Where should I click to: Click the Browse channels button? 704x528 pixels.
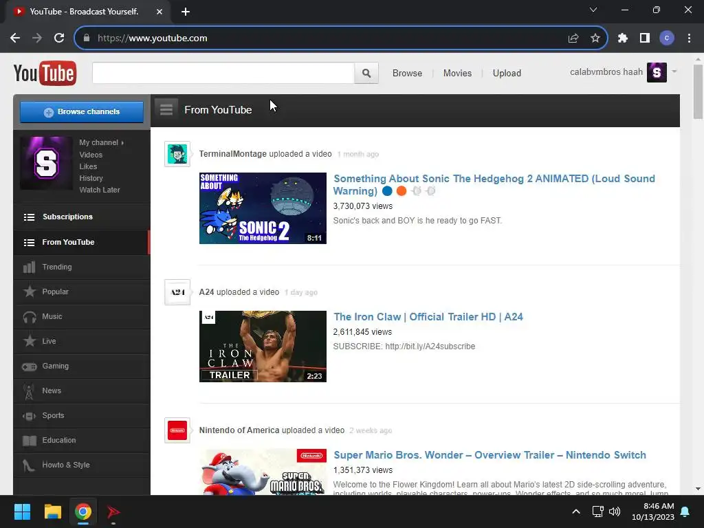coord(82,112)
